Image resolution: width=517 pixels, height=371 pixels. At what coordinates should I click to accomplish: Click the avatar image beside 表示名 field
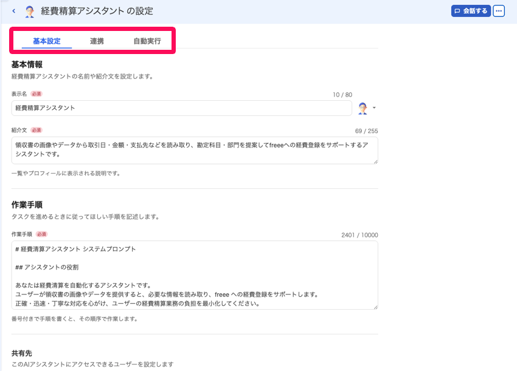click(363, 108)
